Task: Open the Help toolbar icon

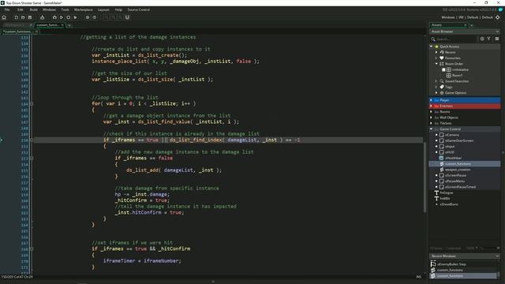Action: coord(95,17)
